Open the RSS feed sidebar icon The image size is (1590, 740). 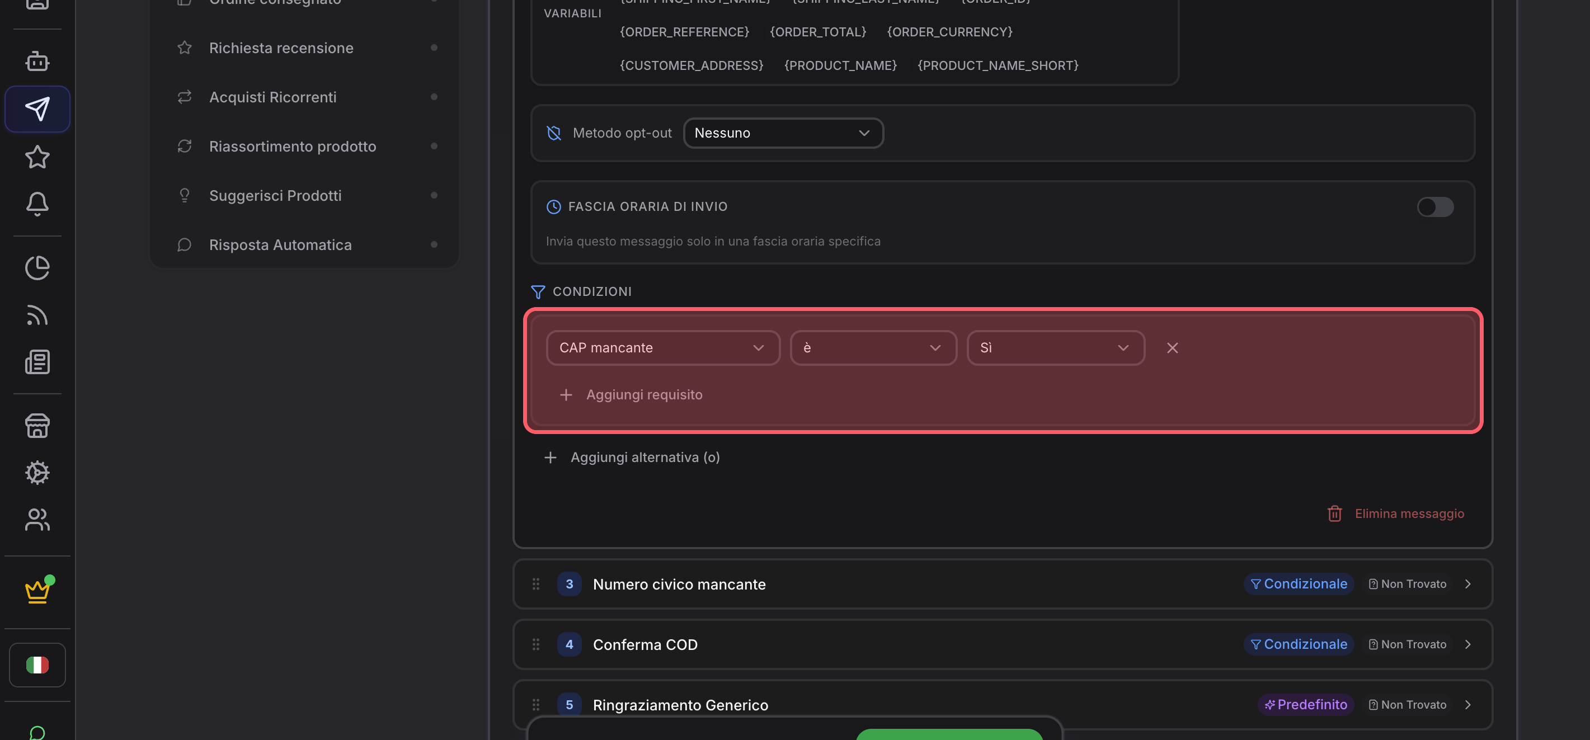pos(37,315)
